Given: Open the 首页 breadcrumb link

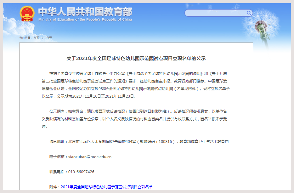Looking at the screenshot, I should pyautogui.click(x=36, y=38).
